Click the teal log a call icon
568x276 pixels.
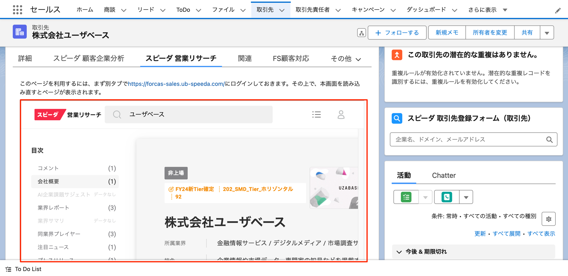pyautogui.click(x=447, y=197)
